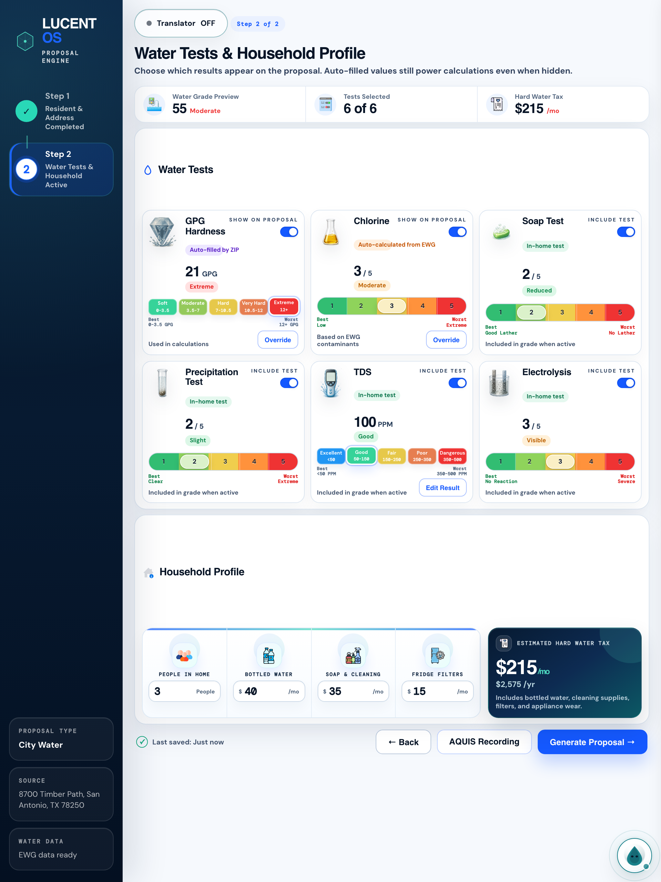The width and height of the screenshot is (661, 882).
Task: Toggle the Translator OFF switch
Action: click(x=181, y=23)
